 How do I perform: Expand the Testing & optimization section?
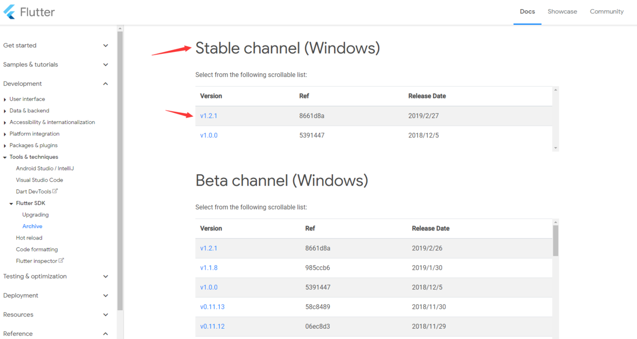click(106, 276)
